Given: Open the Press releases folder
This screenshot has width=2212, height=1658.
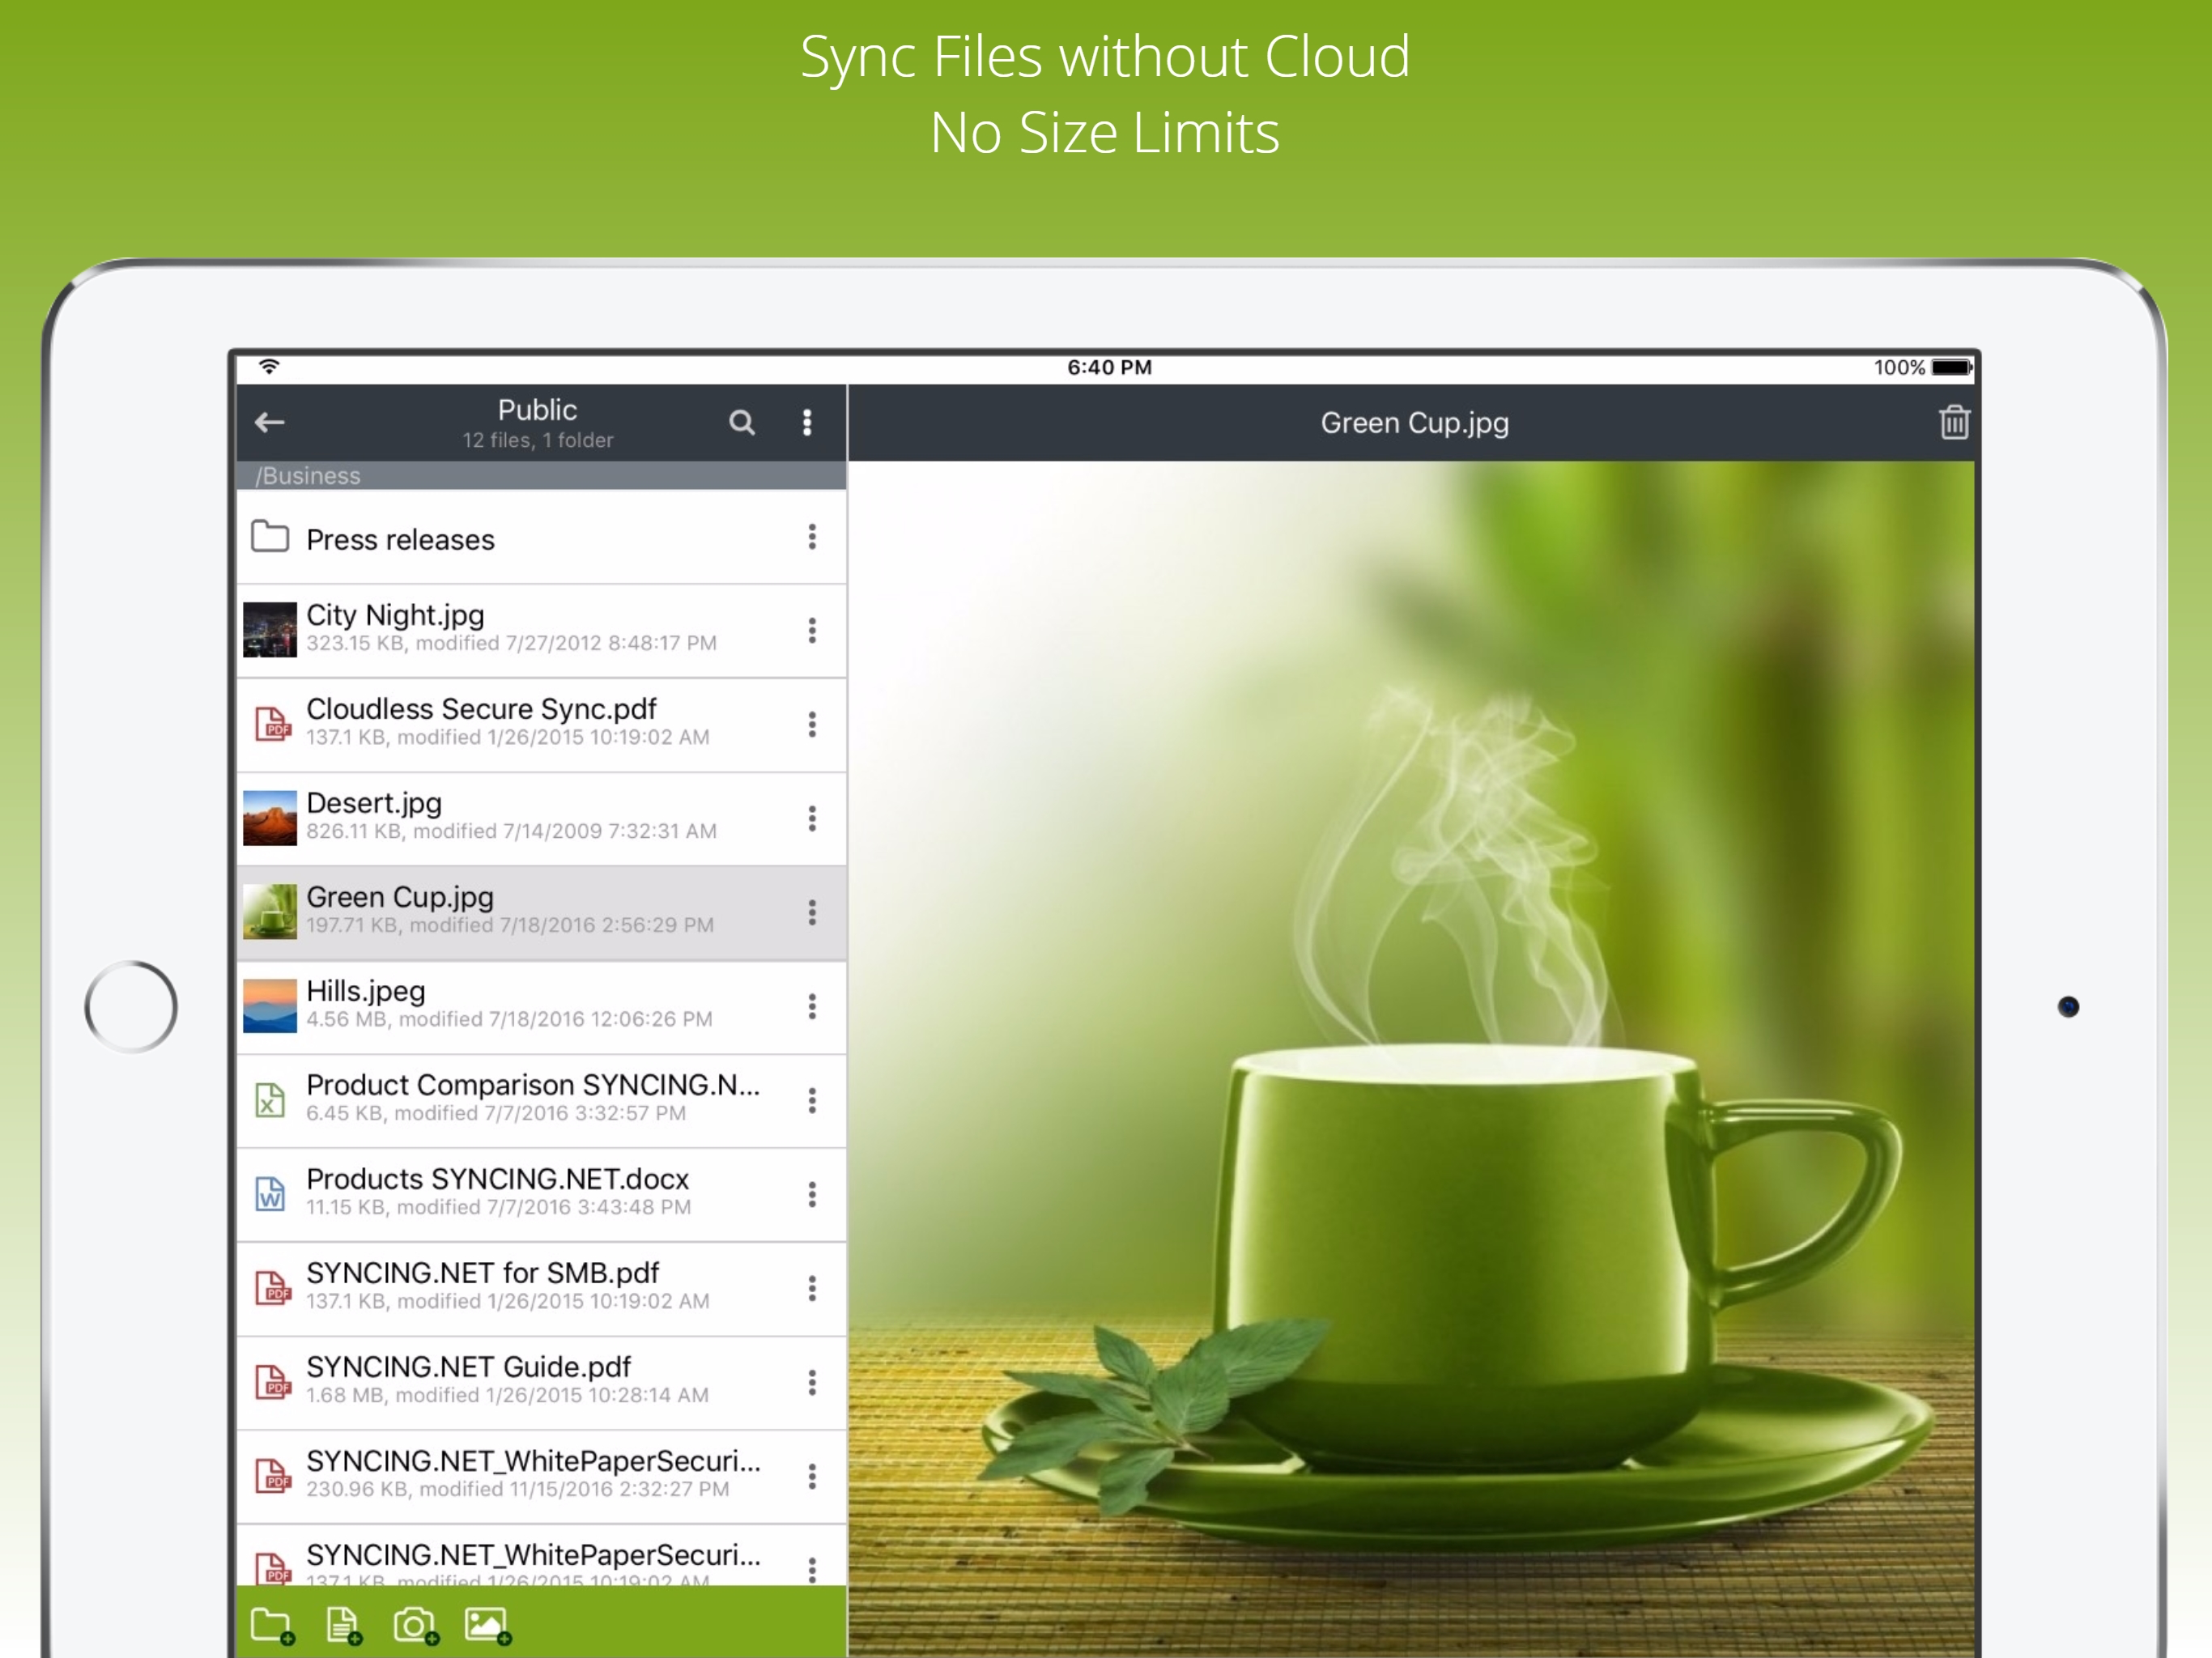Looking at the screenshot, I should [400, 539].
